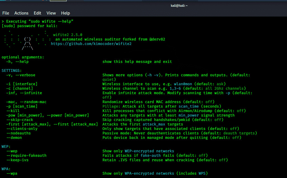Open the File menu
The image size is (287, 178).
pyautogui.click(x=6, y=13)
